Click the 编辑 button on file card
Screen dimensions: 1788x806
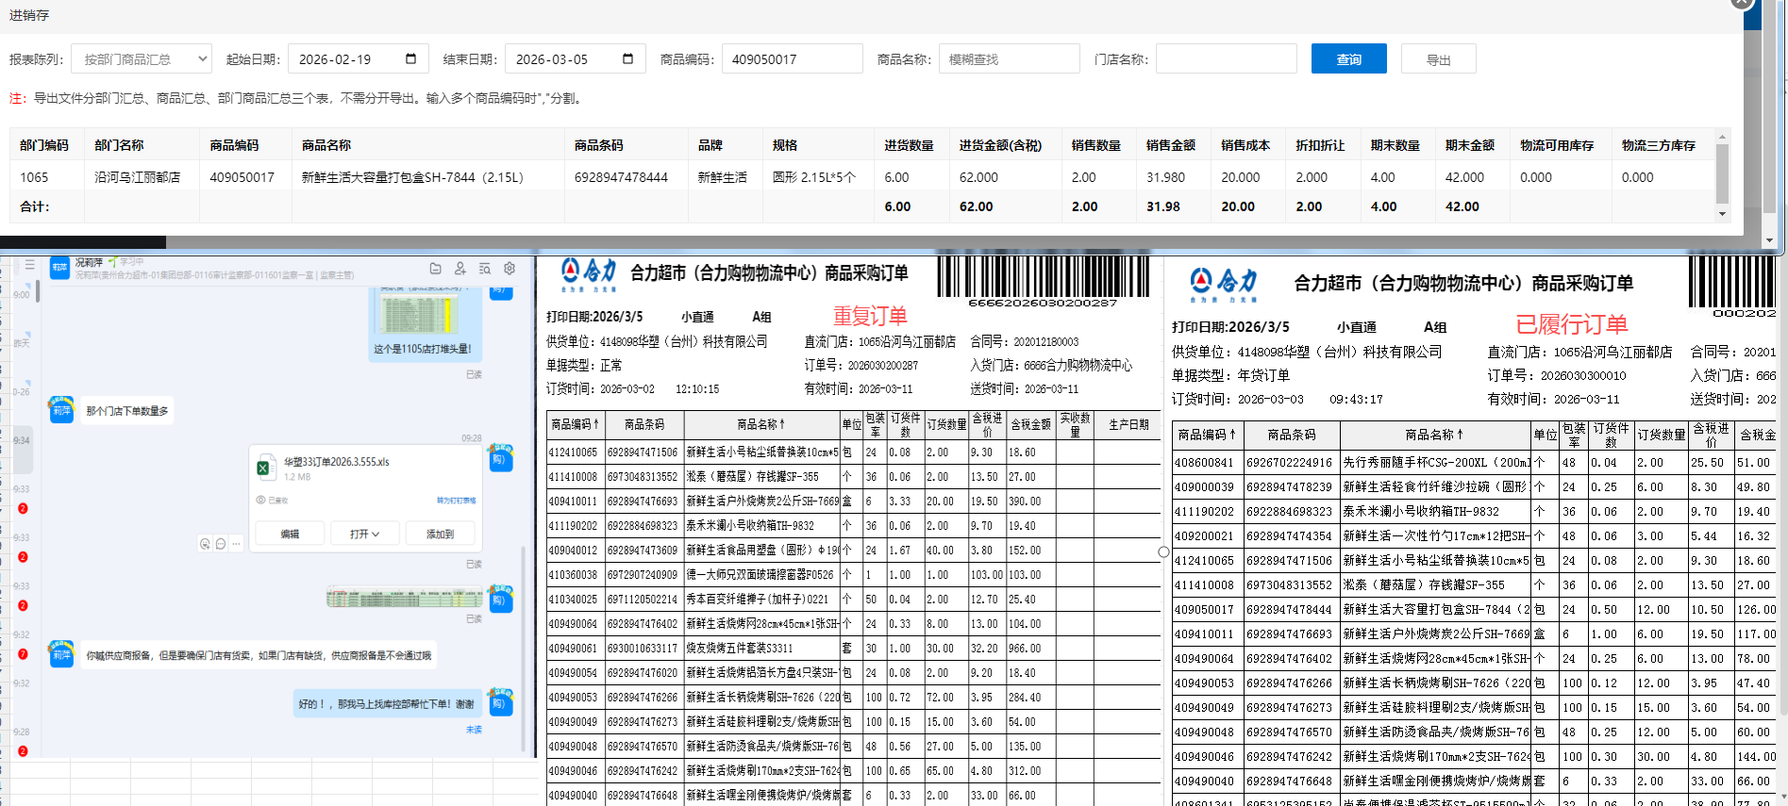pyautogui.click(x=290, y=534)
